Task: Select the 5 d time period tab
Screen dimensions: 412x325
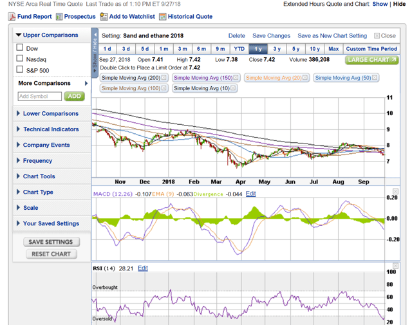Action: (145, 49)
